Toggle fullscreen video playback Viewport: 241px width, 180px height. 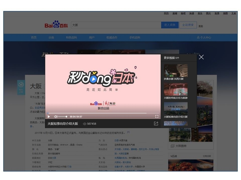[x=157, y=116]
